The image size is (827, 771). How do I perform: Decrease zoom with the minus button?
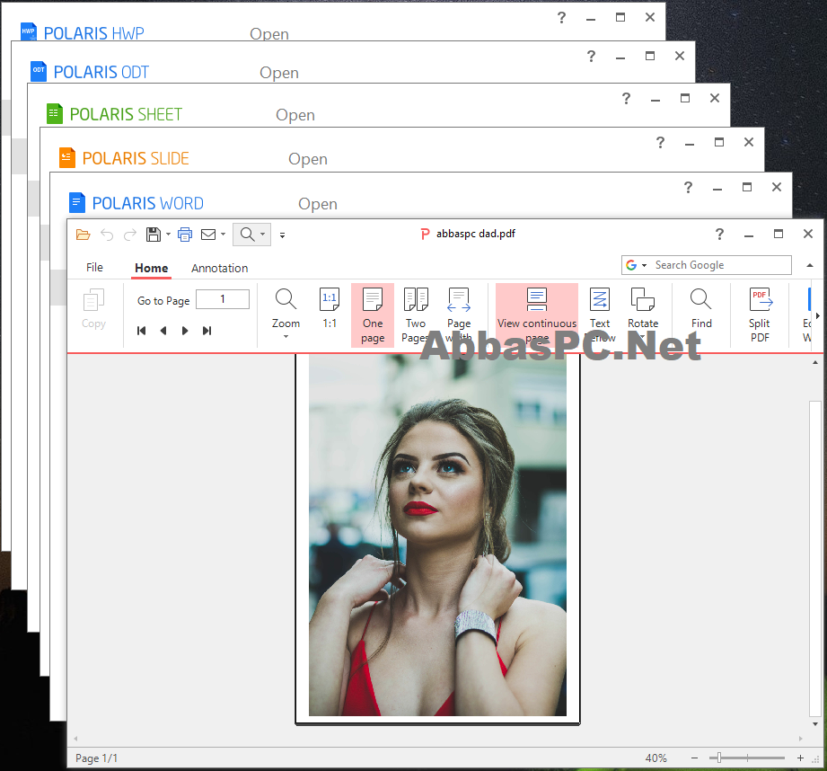pyautogui.click(x=695, y=758)
